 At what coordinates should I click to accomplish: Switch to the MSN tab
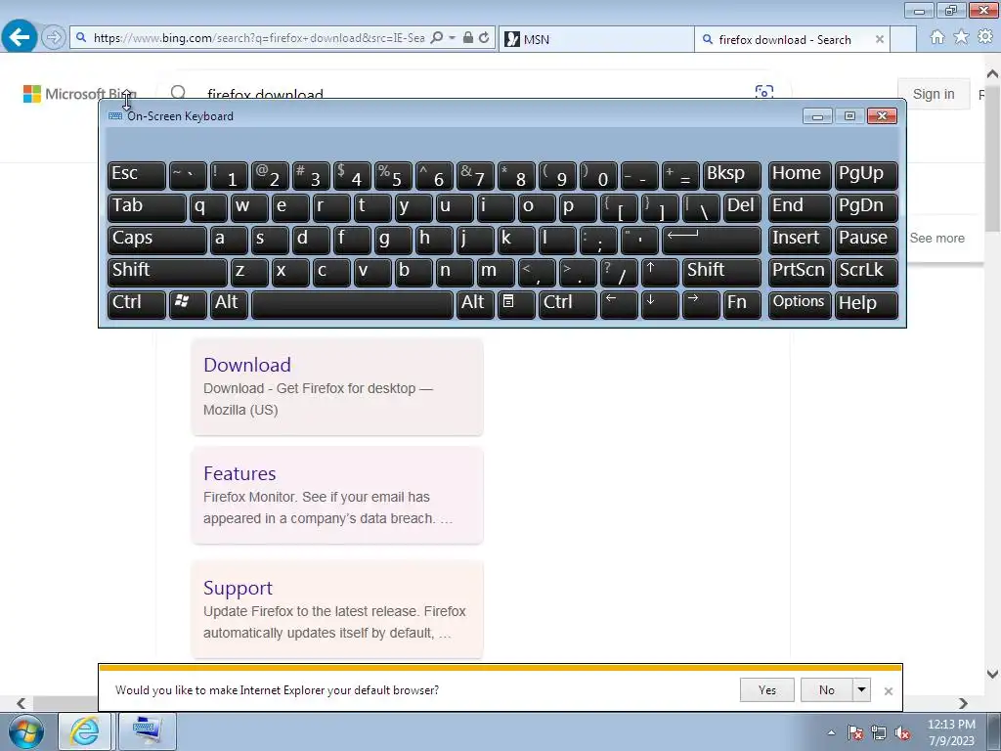[x=595, y=39]
